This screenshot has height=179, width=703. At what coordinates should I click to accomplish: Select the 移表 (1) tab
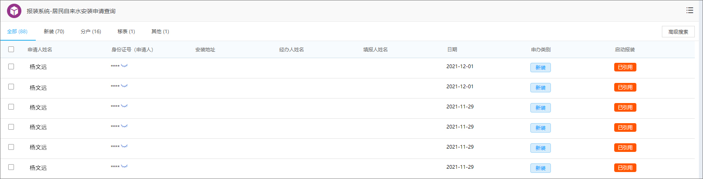pyautogui.click(x=126, y=32)
